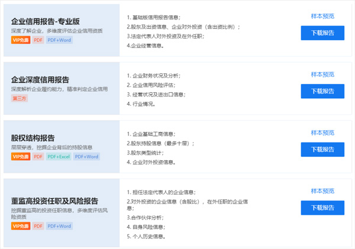
Task: Click the VIP免费 tag under 股权结构报告
Action: click(x=20, y=156)
